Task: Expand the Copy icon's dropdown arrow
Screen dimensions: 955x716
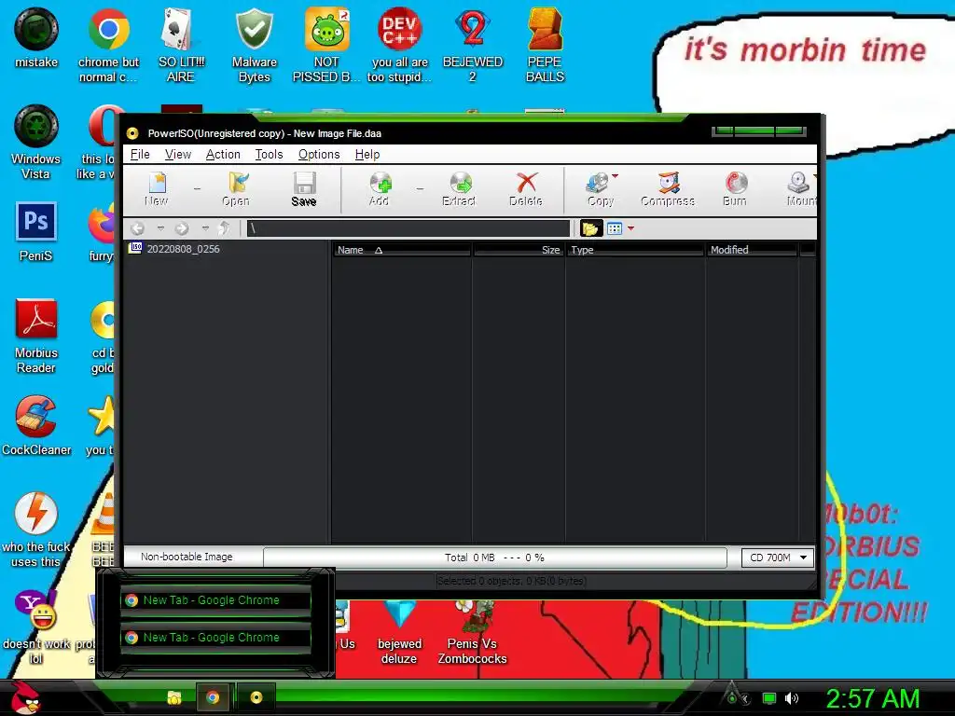Action: pos(616,176)
